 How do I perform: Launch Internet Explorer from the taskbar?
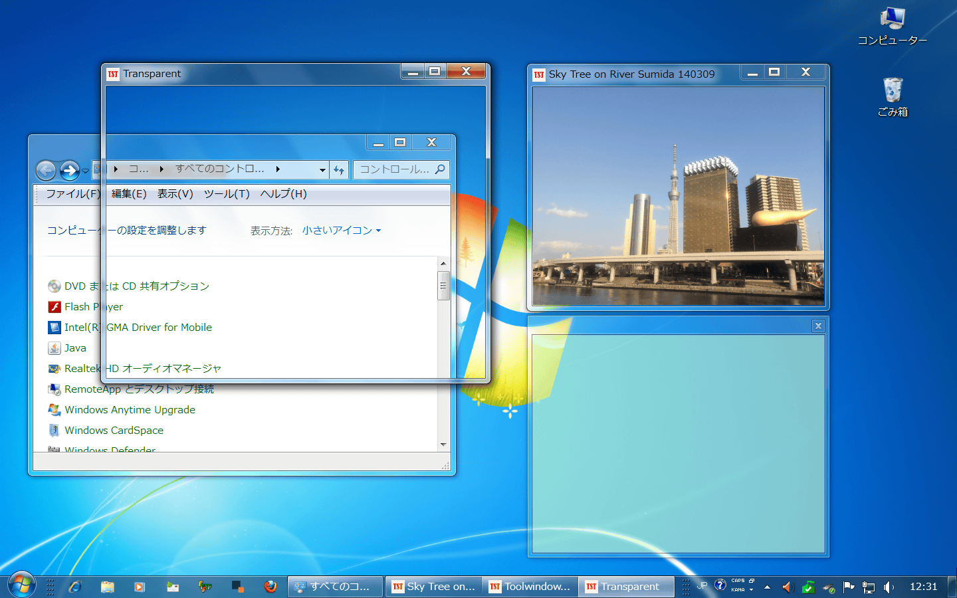[75, 587]
